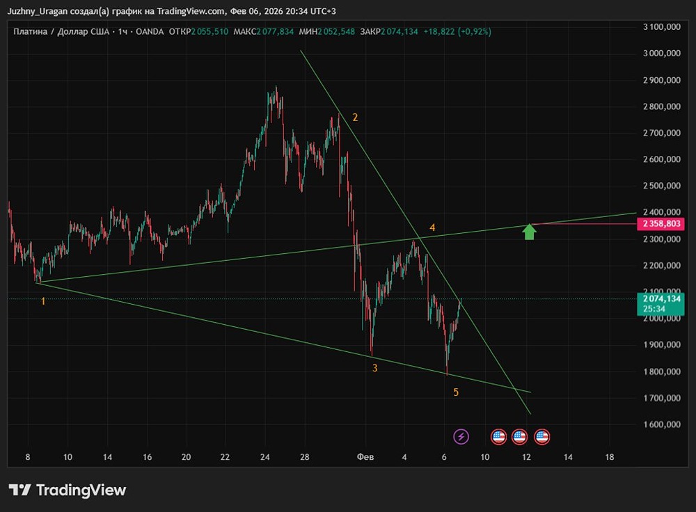Click the red 2 358,803 price label
This screenshot has height=512, width=696.
[661, 223]
